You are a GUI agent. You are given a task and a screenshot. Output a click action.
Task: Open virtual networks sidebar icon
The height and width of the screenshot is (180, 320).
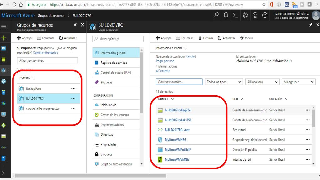3,147
